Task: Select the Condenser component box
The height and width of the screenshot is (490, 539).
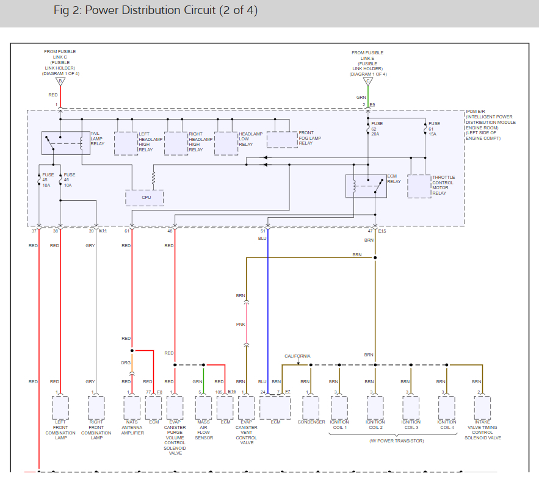Action: (x=311, y=408)
